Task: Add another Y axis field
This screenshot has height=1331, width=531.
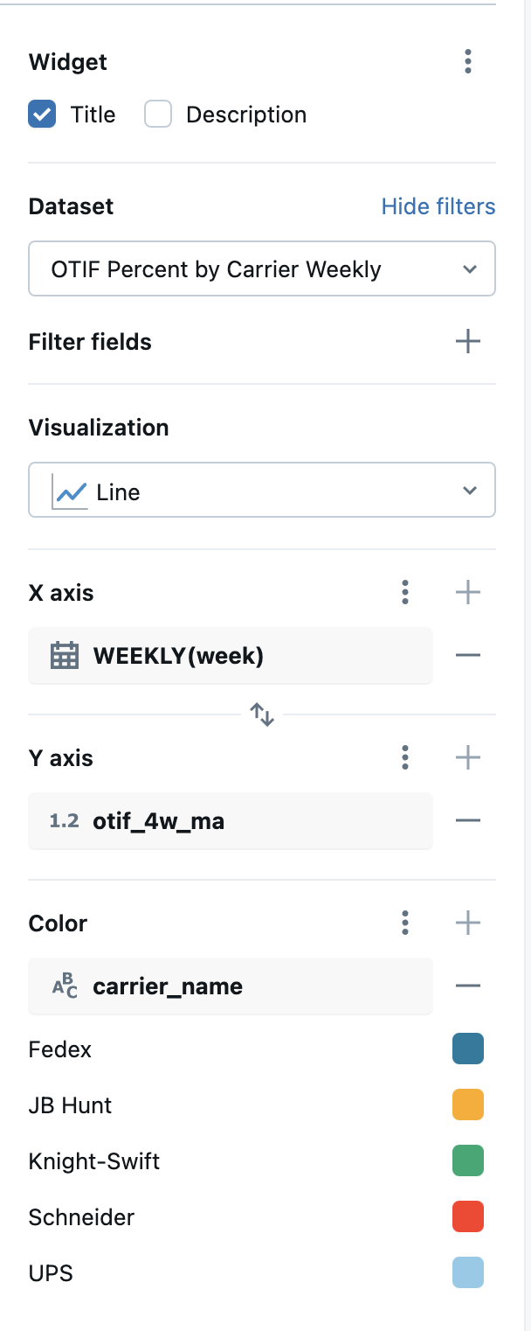Action: (x=468, y=757)
